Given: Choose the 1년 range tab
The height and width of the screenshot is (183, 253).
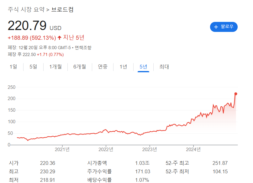Looking at the screenshot, I should click(123, 67).
